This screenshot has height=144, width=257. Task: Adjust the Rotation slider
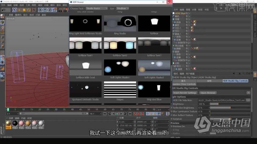click(x=230, y=119)
